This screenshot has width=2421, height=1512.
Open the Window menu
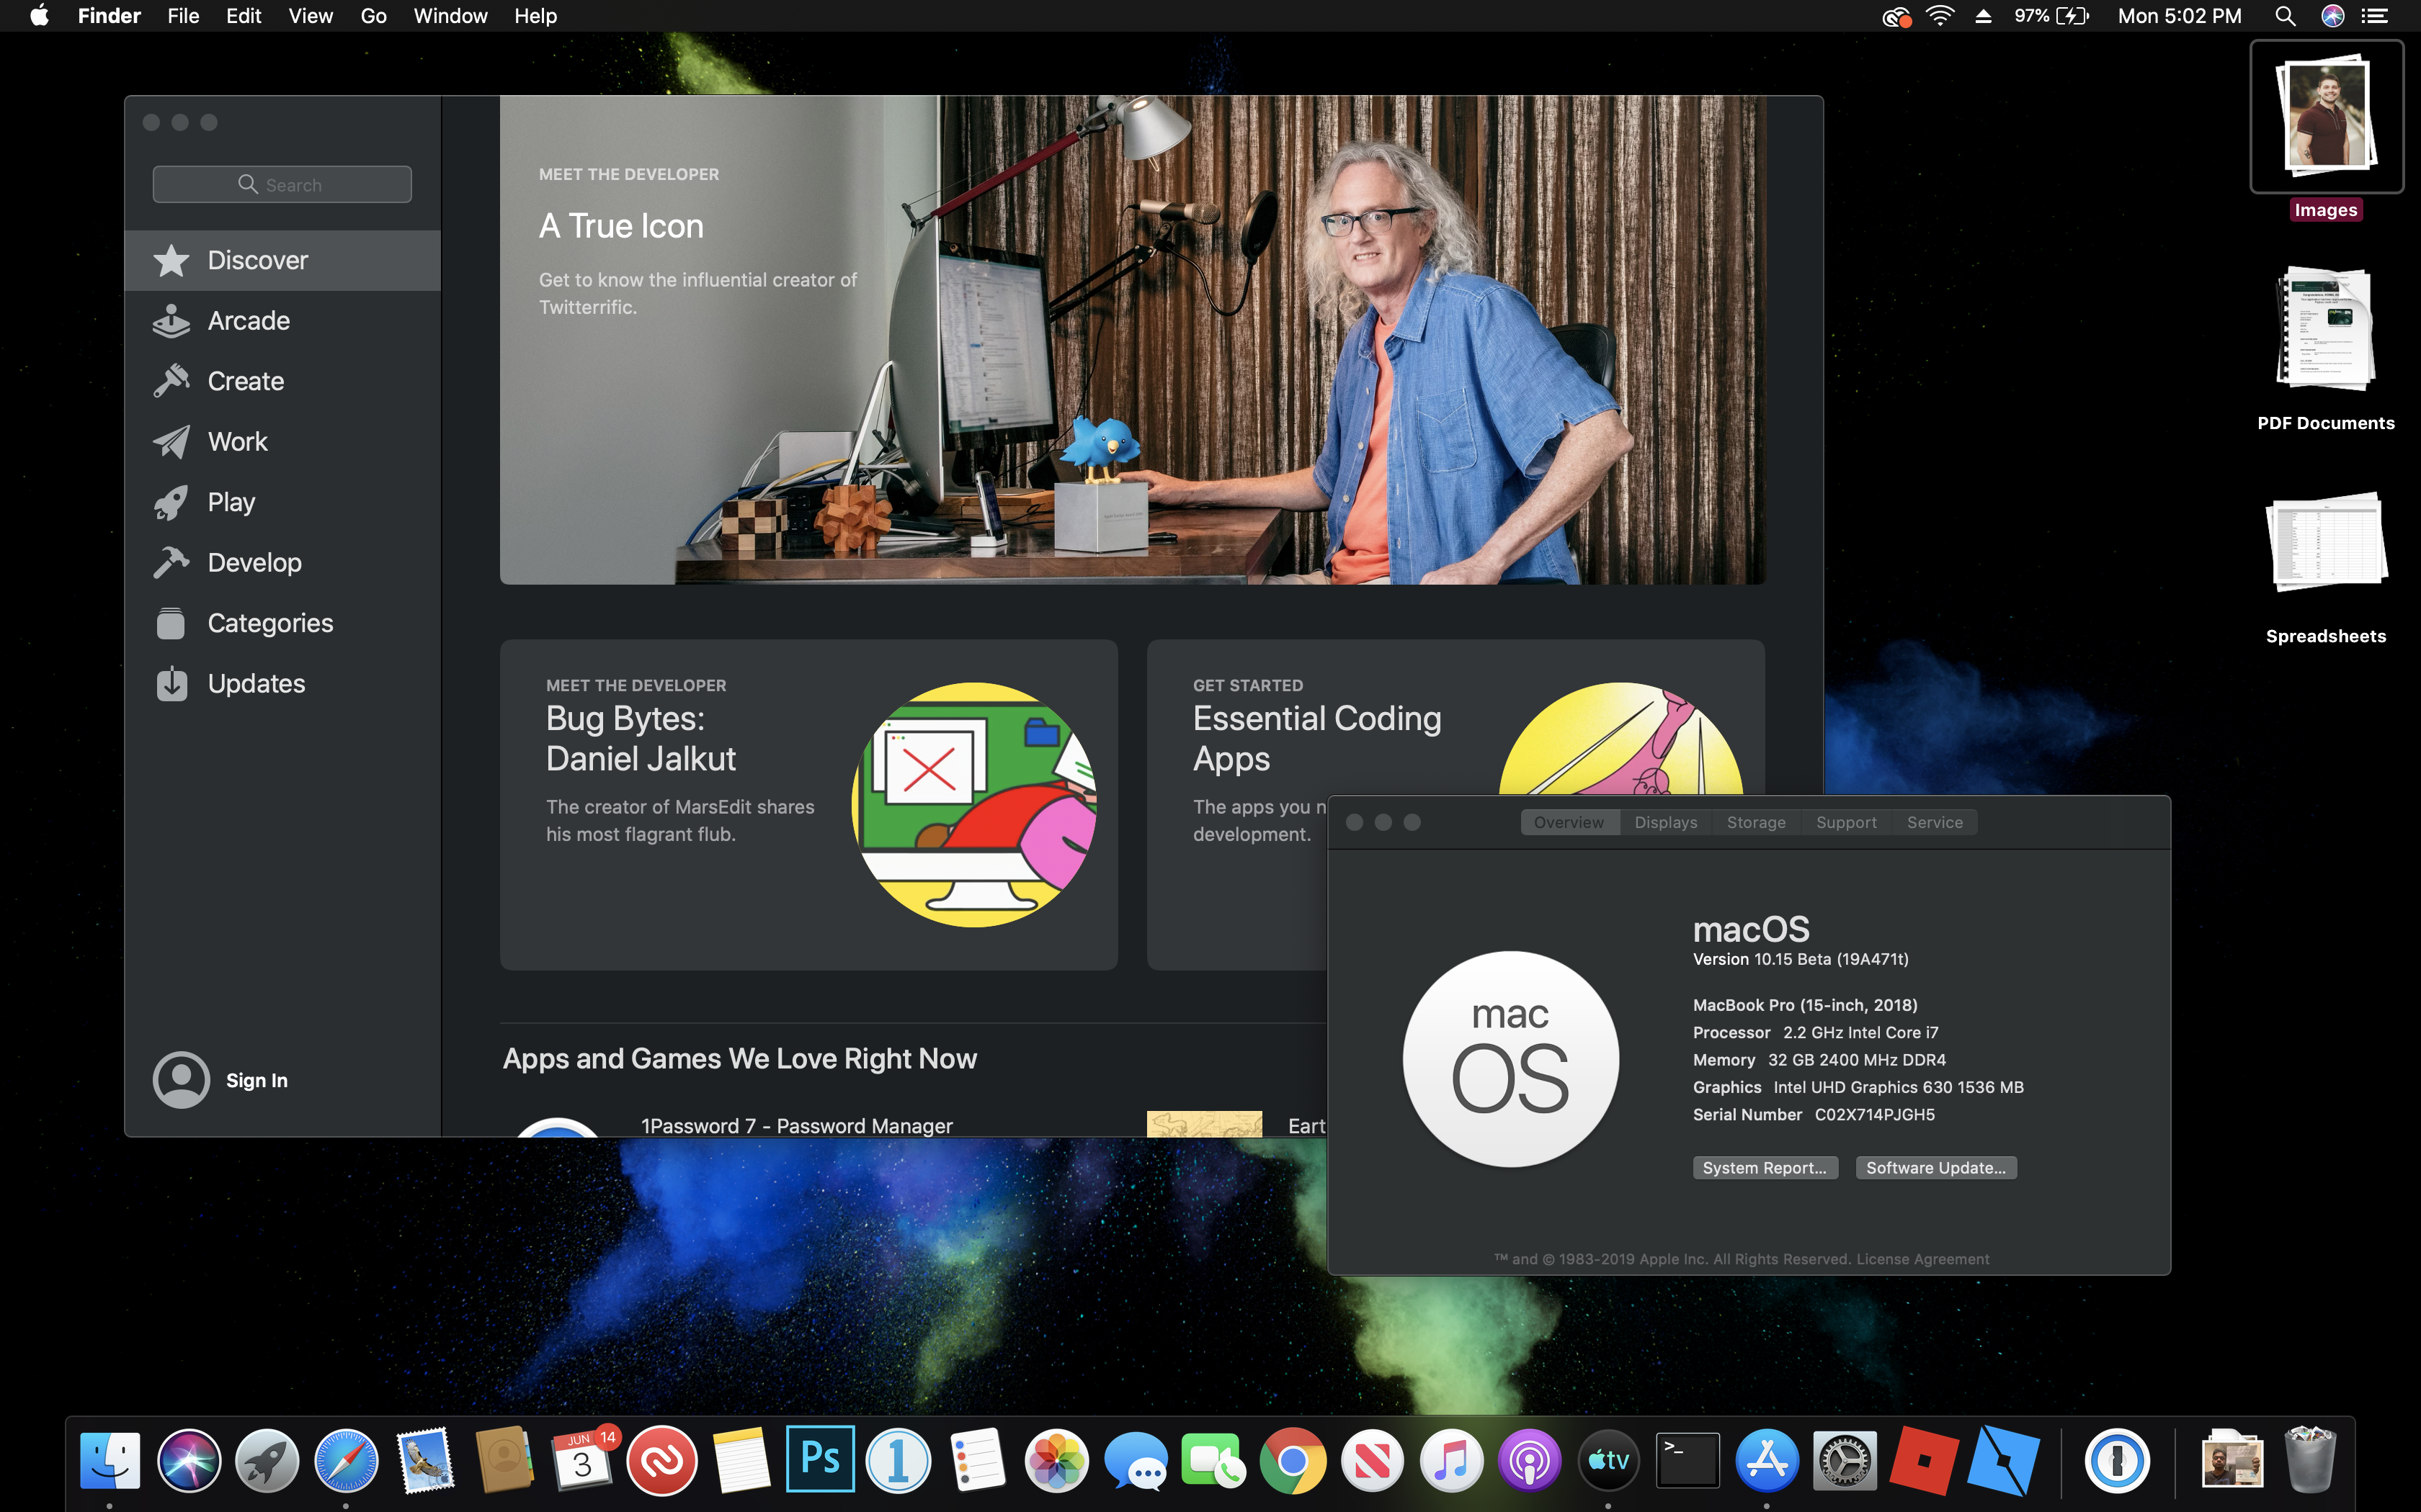(x=450, y=16)
